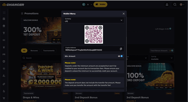Click the Total Bonus Amount label

point(159,50)
